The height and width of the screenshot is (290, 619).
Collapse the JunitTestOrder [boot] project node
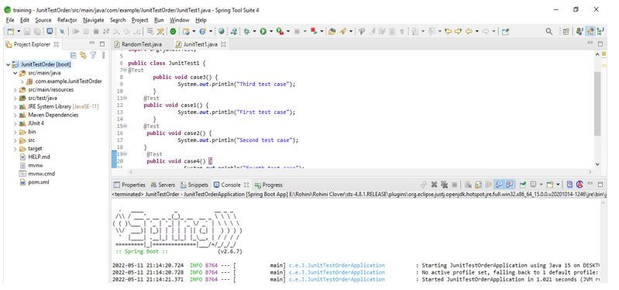(8, 64)
